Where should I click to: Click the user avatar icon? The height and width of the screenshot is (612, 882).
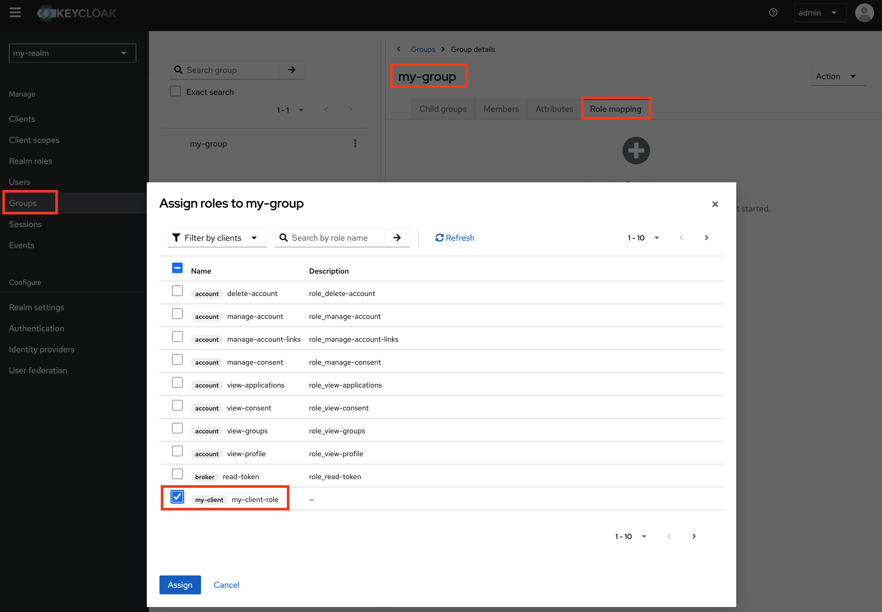click(864, 13)
